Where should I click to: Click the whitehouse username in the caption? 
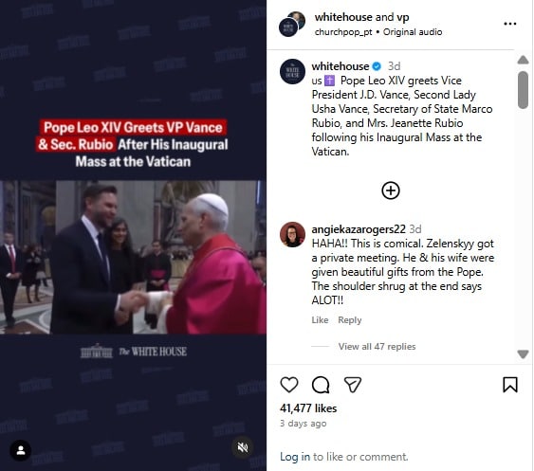340,66
